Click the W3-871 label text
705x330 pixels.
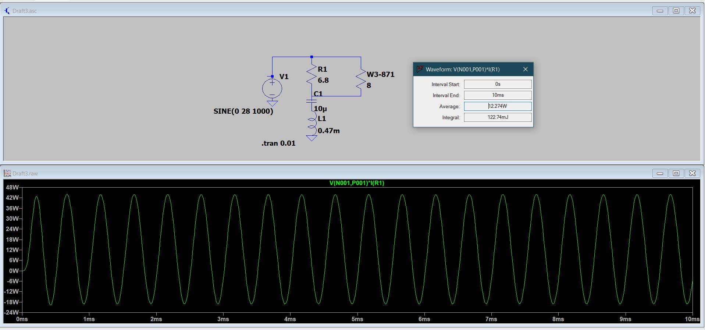(x=381, y=74)
